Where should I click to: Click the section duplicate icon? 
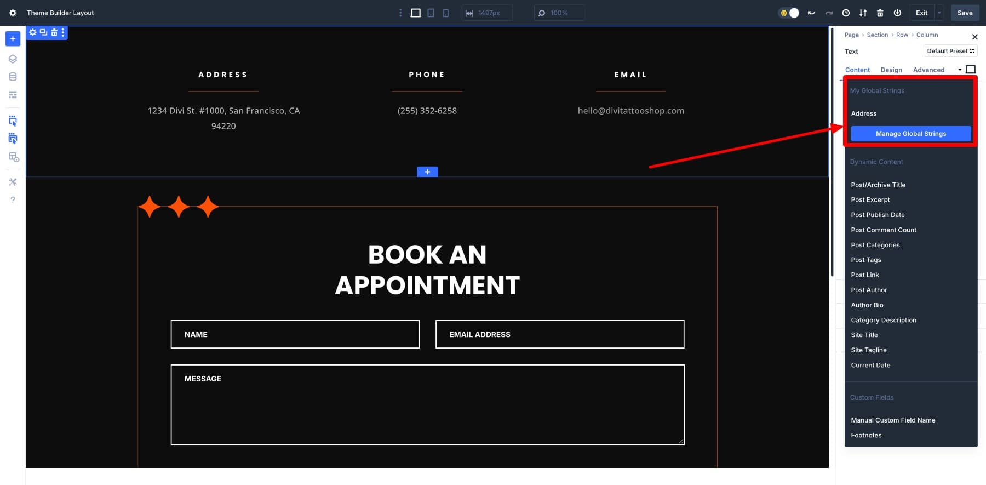coord(43,33)
